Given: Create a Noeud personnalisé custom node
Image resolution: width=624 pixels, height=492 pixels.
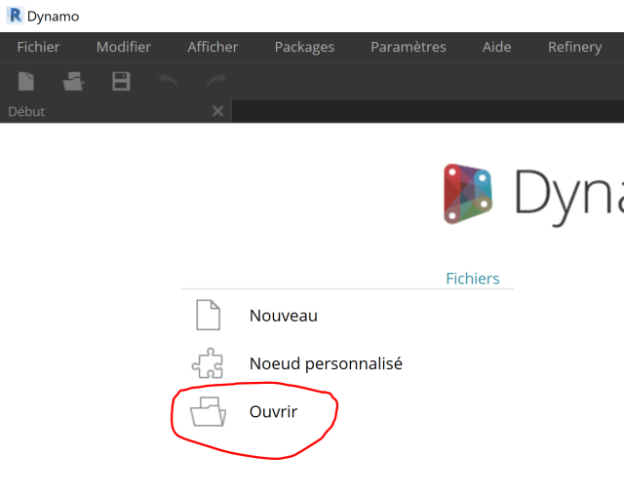Looking at the screenshot, I should point(326,363).
